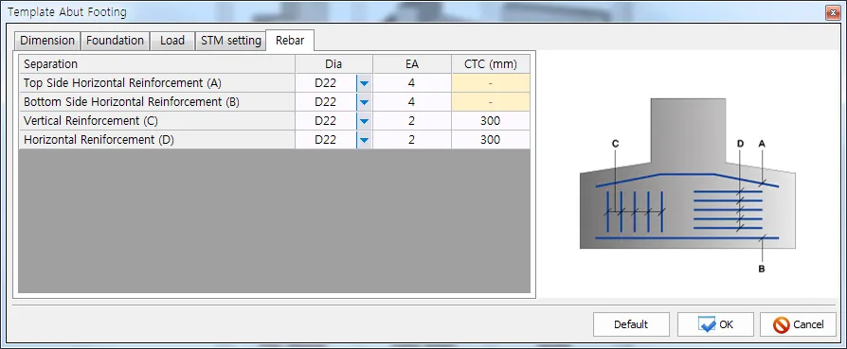Select the 'Bottom Side Horizontal Reinforcement (B)' row label
The height and width of the screenshot is (349, 847).
coord(157,102)
